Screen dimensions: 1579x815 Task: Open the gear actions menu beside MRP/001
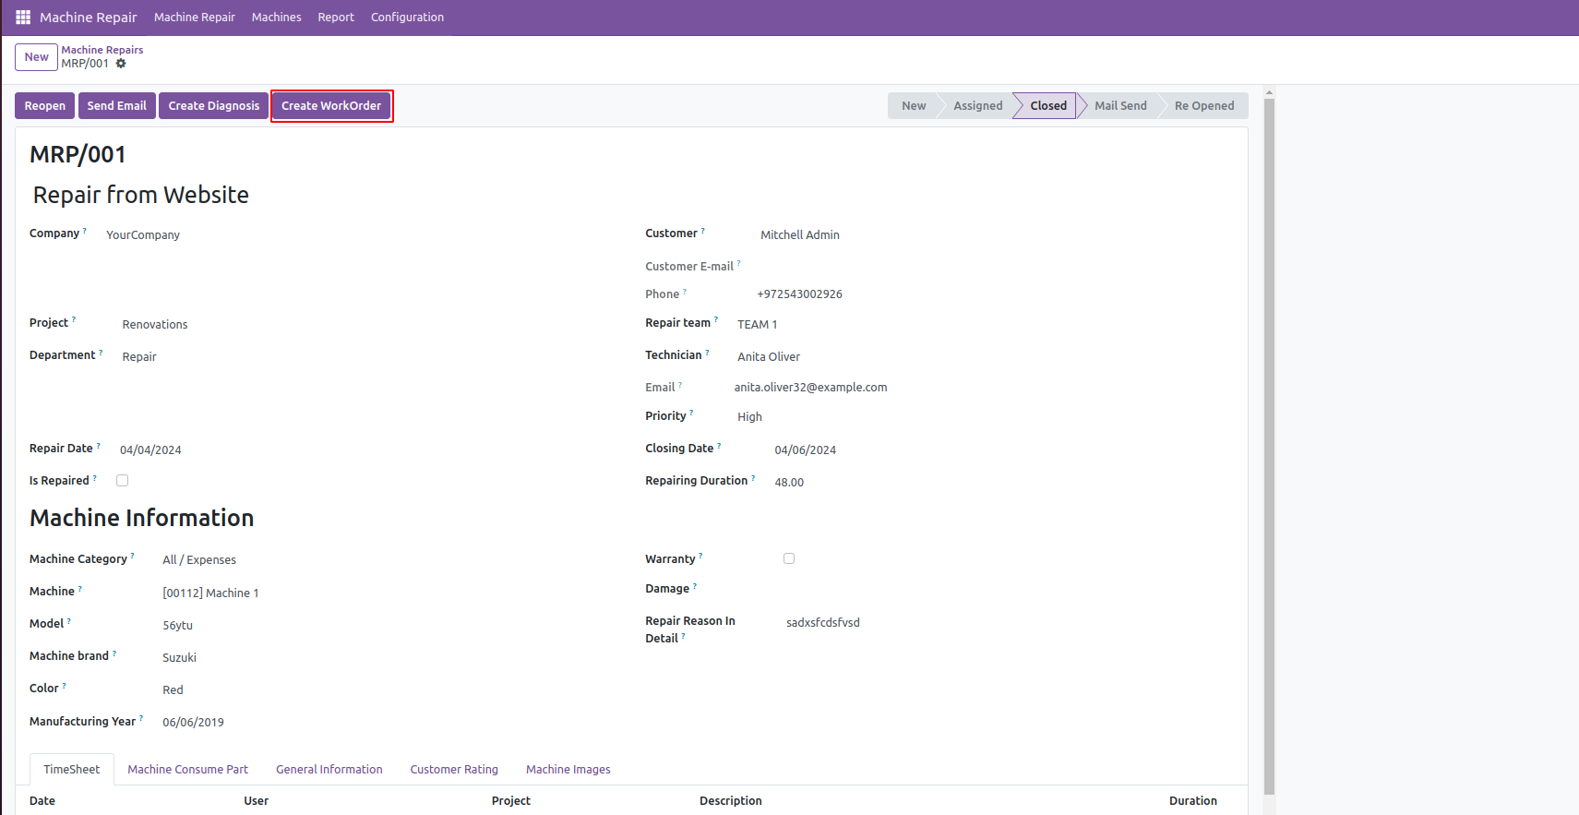pos(121,64)
